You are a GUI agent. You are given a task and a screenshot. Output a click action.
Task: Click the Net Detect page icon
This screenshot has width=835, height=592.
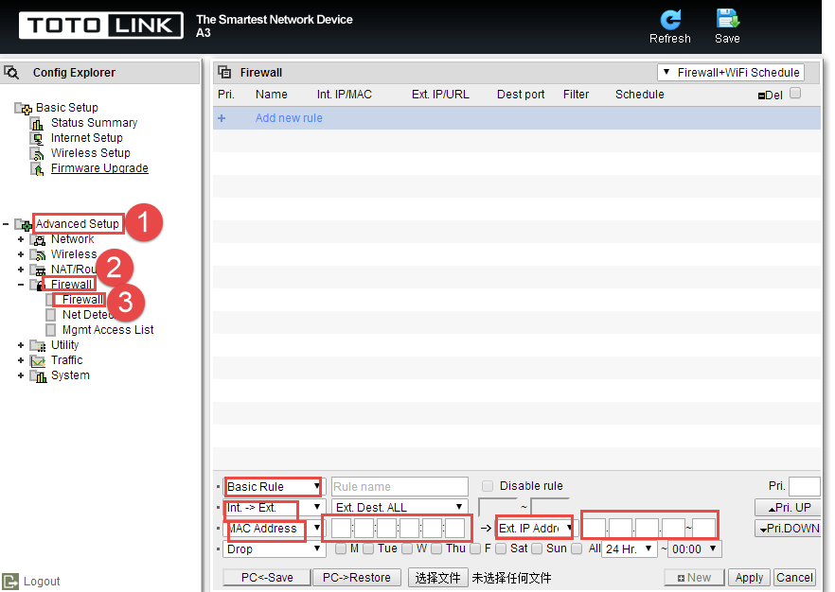(x=50, y=315)
